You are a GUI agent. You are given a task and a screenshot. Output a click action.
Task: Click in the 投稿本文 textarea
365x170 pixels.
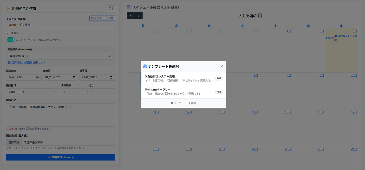pos(61,115)
